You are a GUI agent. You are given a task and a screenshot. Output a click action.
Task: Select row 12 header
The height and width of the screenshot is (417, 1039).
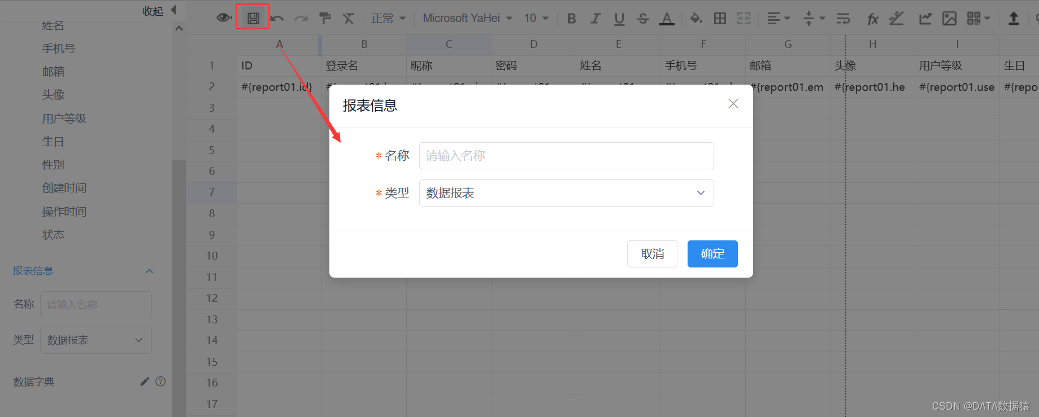pyautogui.click(x=212, y=298)
